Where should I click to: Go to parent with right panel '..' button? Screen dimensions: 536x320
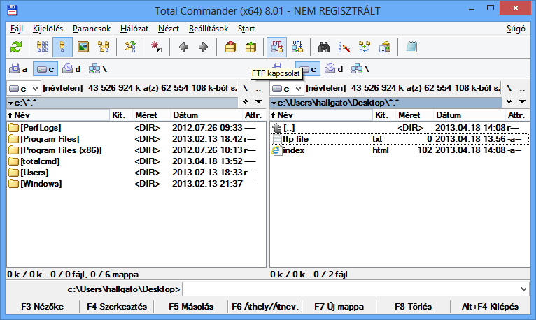pos(522,88)
